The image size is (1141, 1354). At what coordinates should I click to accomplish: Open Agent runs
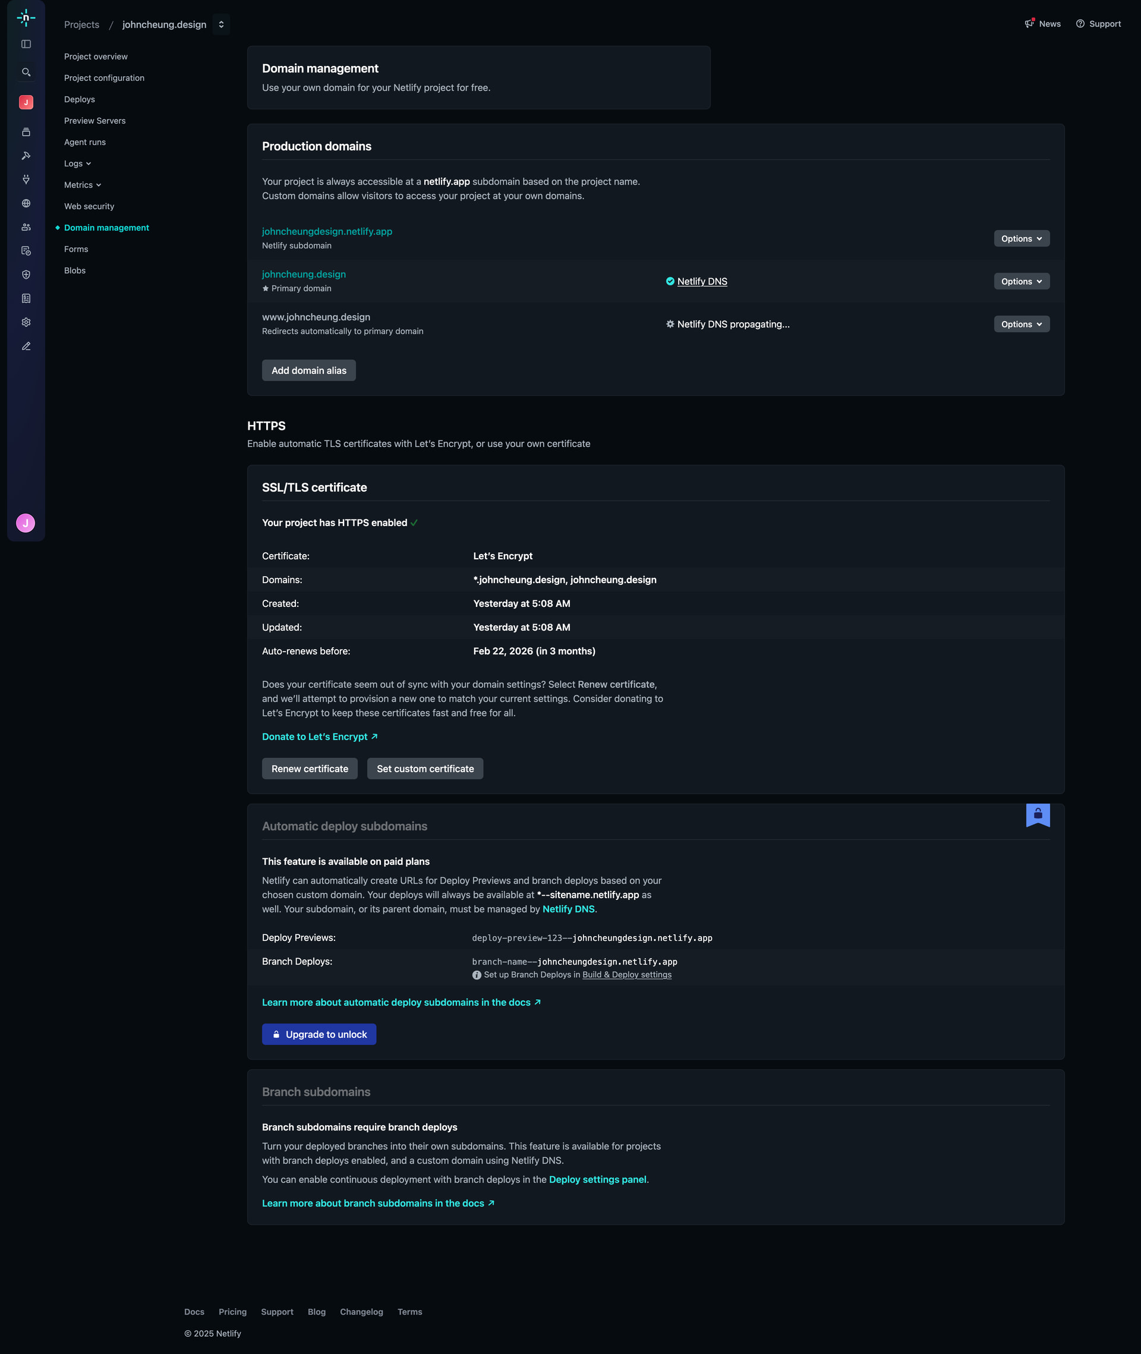click(x=85, y=142)
